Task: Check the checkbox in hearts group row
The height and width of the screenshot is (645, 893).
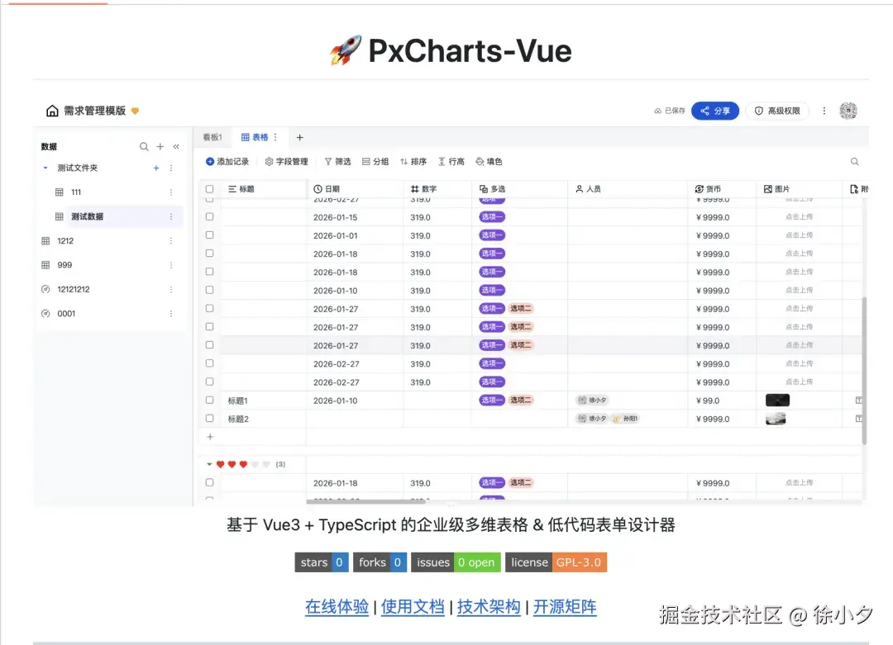Action: (209, 482)
